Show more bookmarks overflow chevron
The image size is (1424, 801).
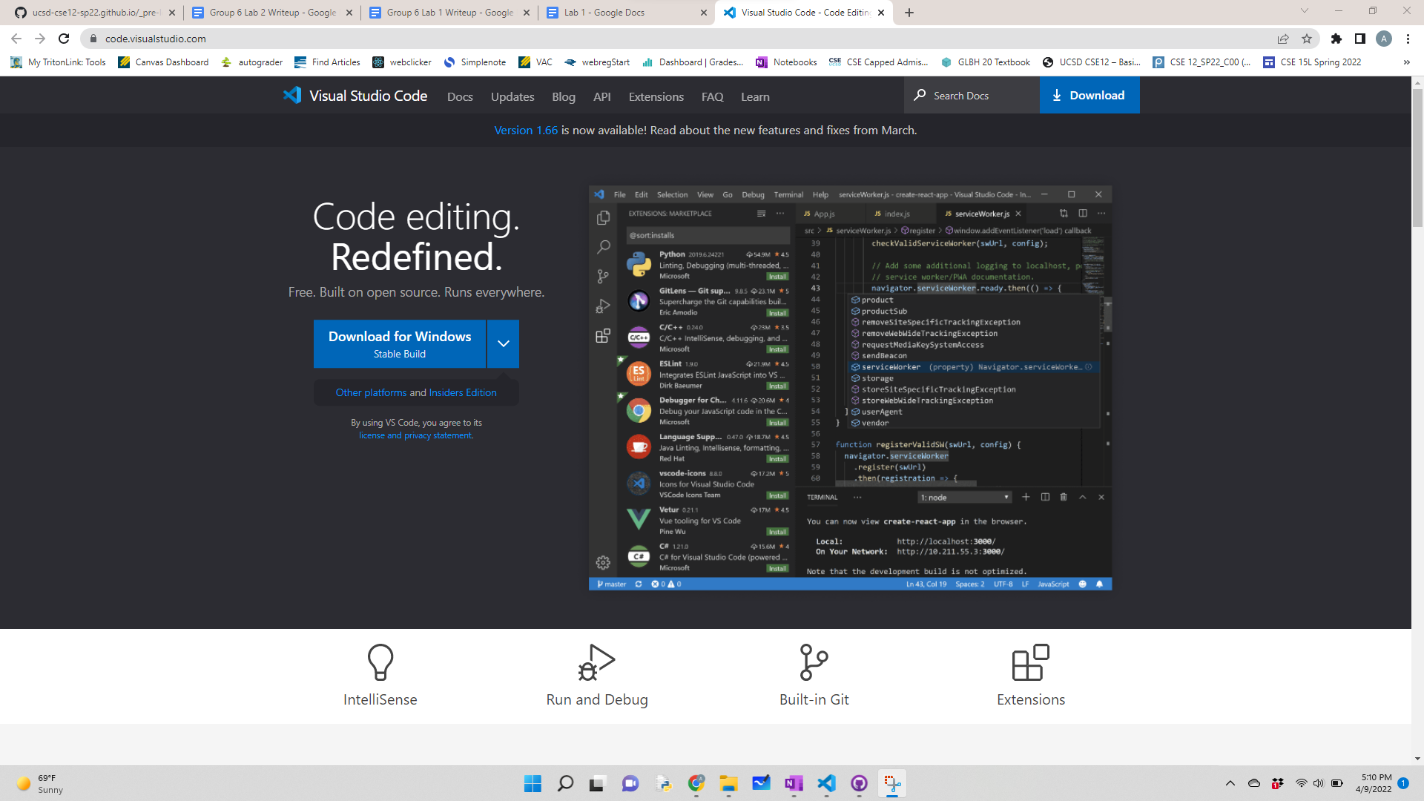[x=1406, y=62]
